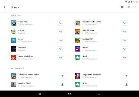Tap the back arrow beside Library
Screen dimensions: 139x97
point(5,7)
